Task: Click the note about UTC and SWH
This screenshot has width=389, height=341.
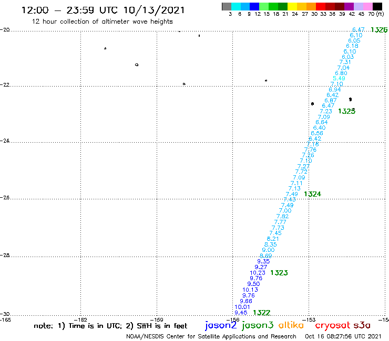Action: click(x=110, y=326)
